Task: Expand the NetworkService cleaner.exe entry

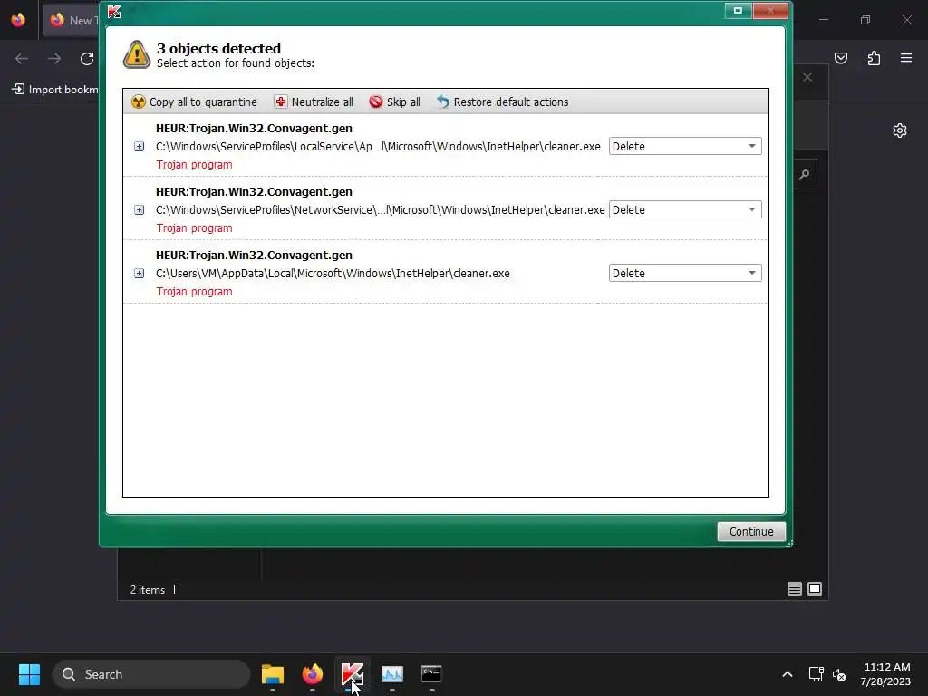Action: point(139,209)
